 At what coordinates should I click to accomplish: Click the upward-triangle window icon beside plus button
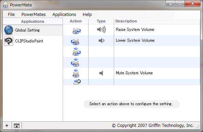[x=17, y=126]
